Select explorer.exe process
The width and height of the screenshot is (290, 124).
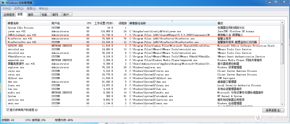coord(143,67)
